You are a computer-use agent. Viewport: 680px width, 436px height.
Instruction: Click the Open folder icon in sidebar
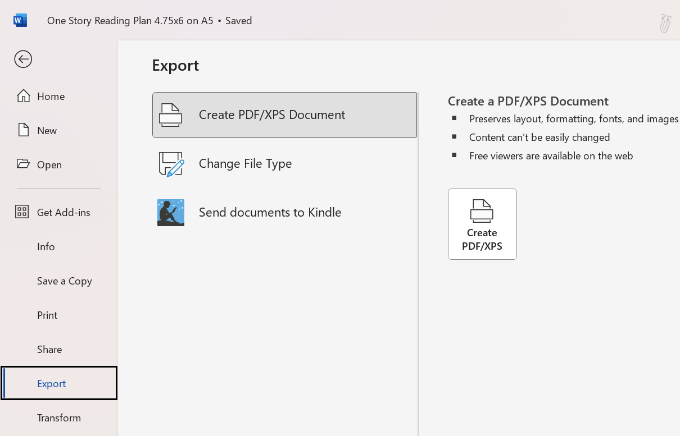[23, 164]
